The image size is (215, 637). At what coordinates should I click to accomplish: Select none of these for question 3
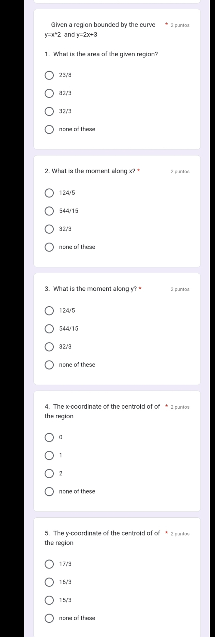tap(49, 365)
